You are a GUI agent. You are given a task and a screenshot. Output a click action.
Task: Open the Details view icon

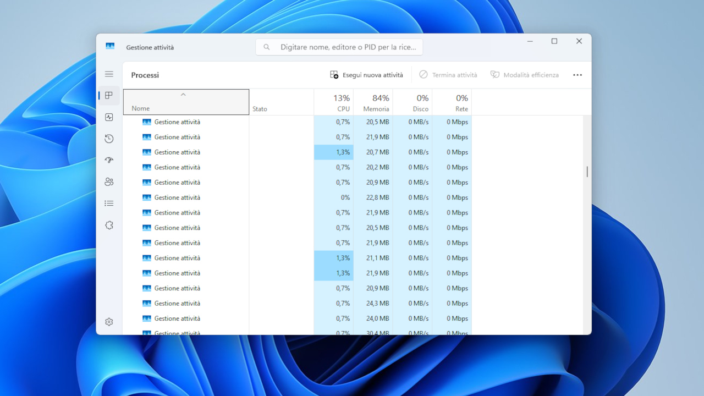click(x=109, y=203)
